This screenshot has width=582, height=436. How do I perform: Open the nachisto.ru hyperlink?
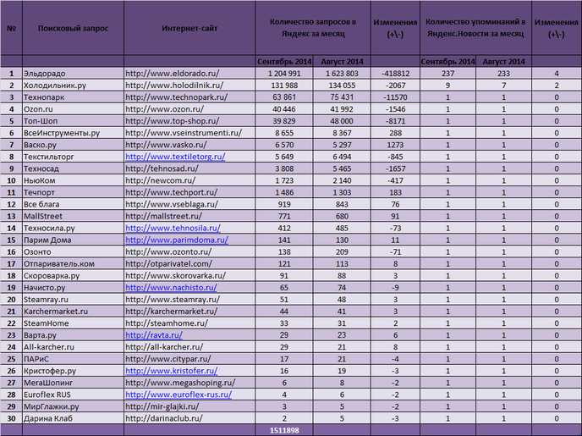click(x=171, y=288)
